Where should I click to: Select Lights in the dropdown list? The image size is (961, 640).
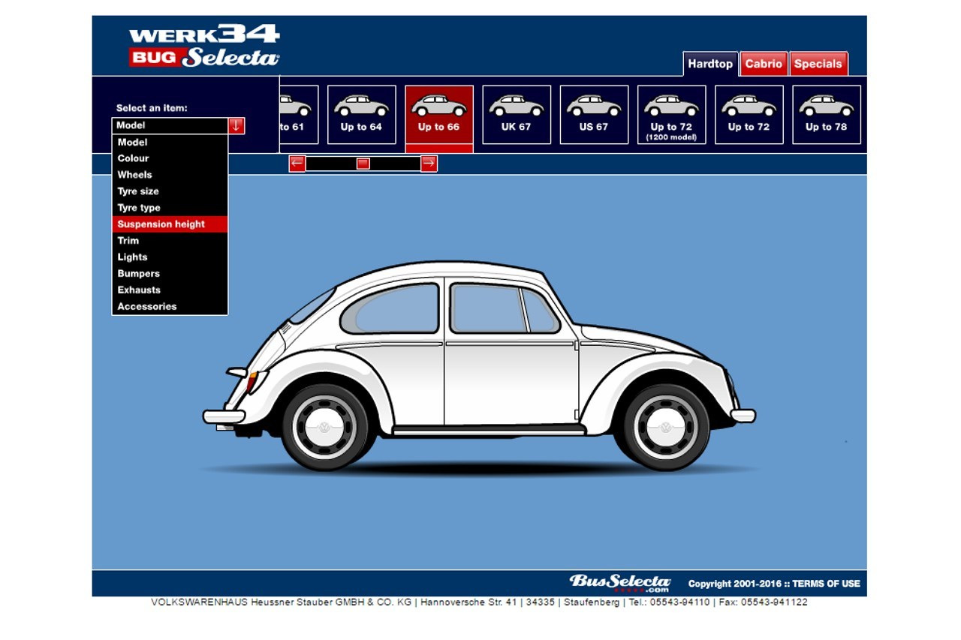pos(170,257)
